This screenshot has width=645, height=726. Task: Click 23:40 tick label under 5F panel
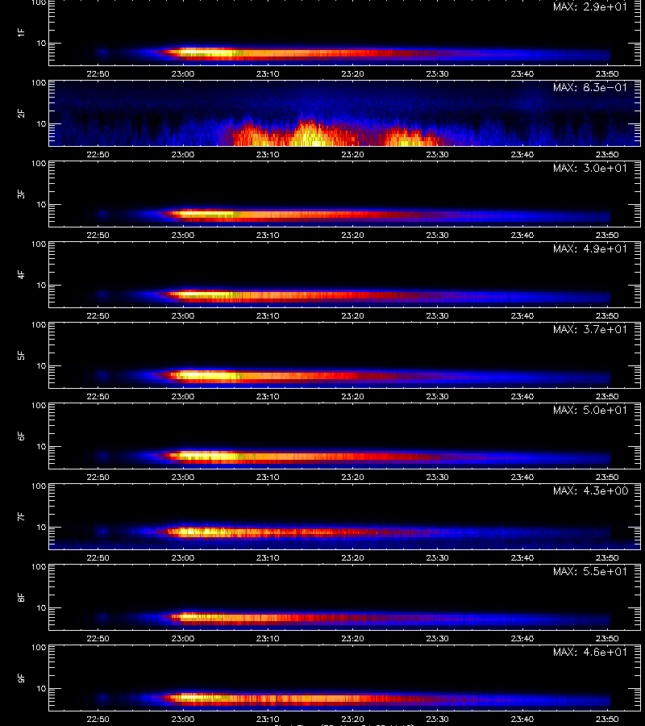point(522,396)
